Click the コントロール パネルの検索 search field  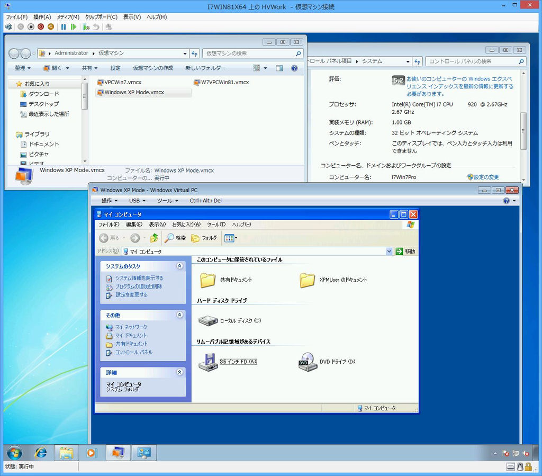coord(476,61)
